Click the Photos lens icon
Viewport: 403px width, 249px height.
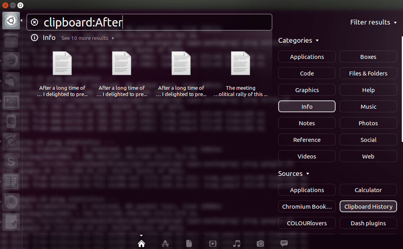tap(260, 243)
